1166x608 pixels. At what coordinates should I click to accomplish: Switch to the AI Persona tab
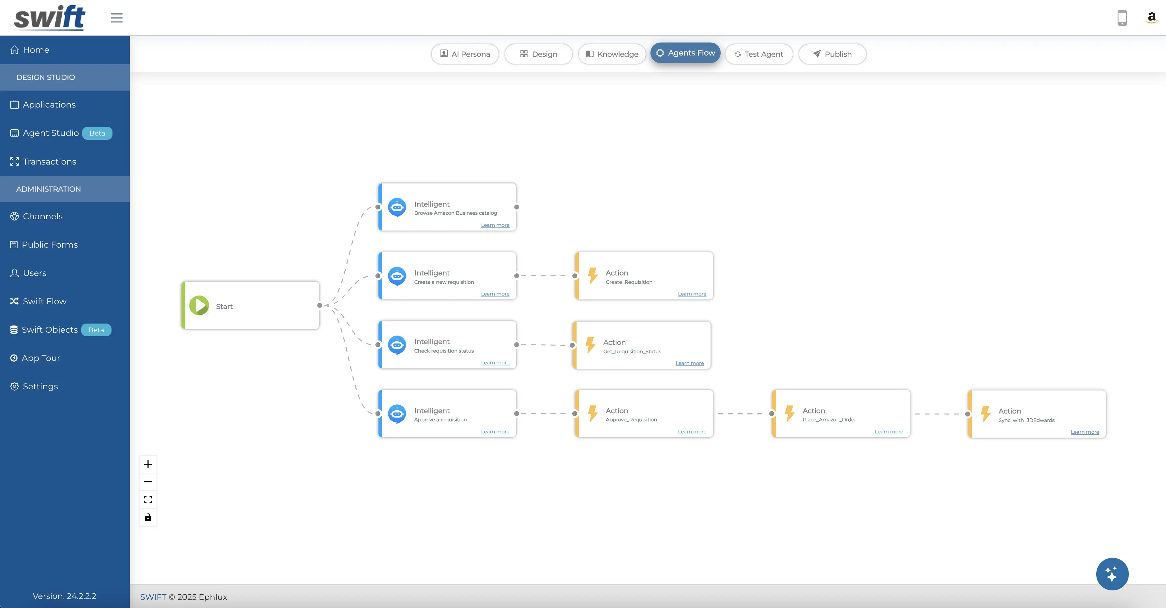pyautogui.click(x=465, y=54)
